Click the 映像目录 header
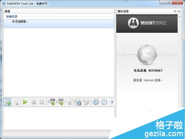Image resolution: width=185 pixels, height=139 pixels. coord(12,17)
